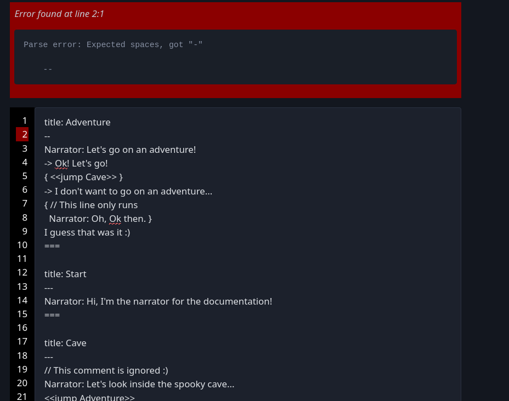Click the "Narrator: Let's go on an adventure!" line
This screenshot has width=509, height=401.
point(120,150)
